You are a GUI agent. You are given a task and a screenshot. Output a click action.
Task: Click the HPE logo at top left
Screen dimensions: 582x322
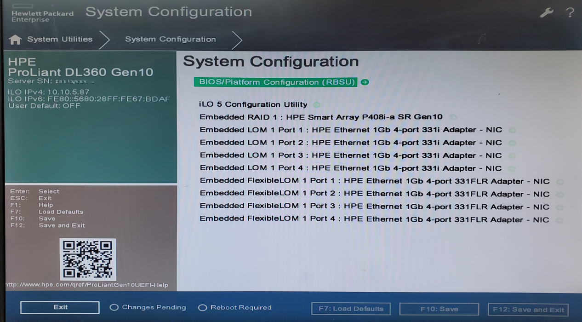[42, 13]
